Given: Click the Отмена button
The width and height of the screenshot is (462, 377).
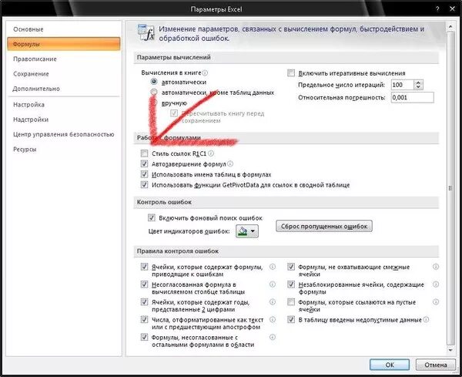Looking at the screenshot, I should click(436, 365).
